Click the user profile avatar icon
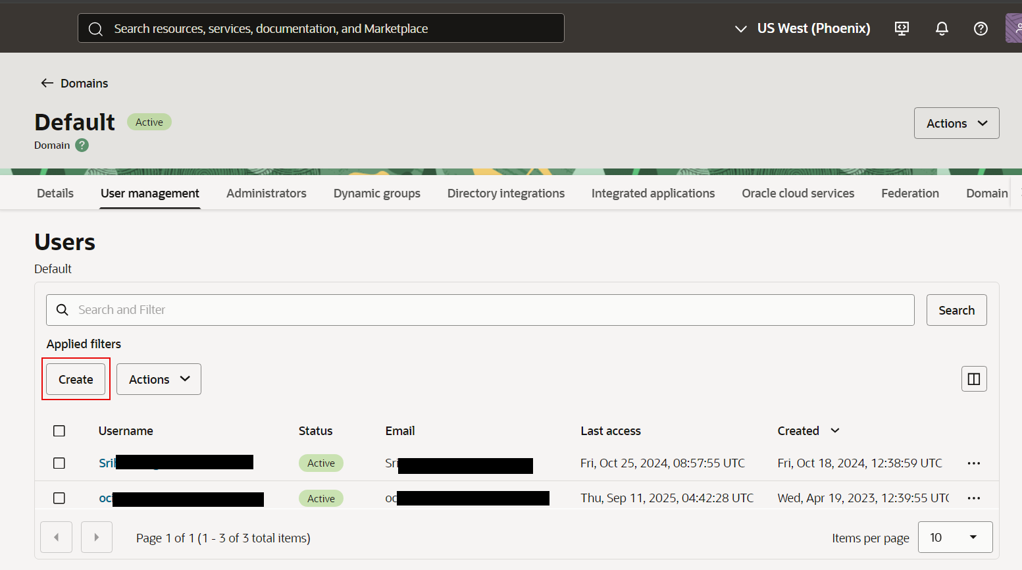The height and width of the screenshot is (570, 1022). [1013, 28]
